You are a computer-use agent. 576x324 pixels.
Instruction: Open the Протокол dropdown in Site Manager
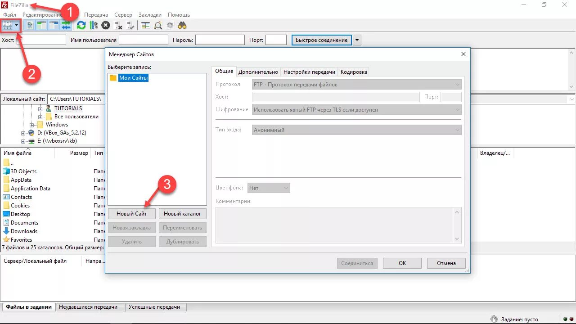click(x=357, y=85)
